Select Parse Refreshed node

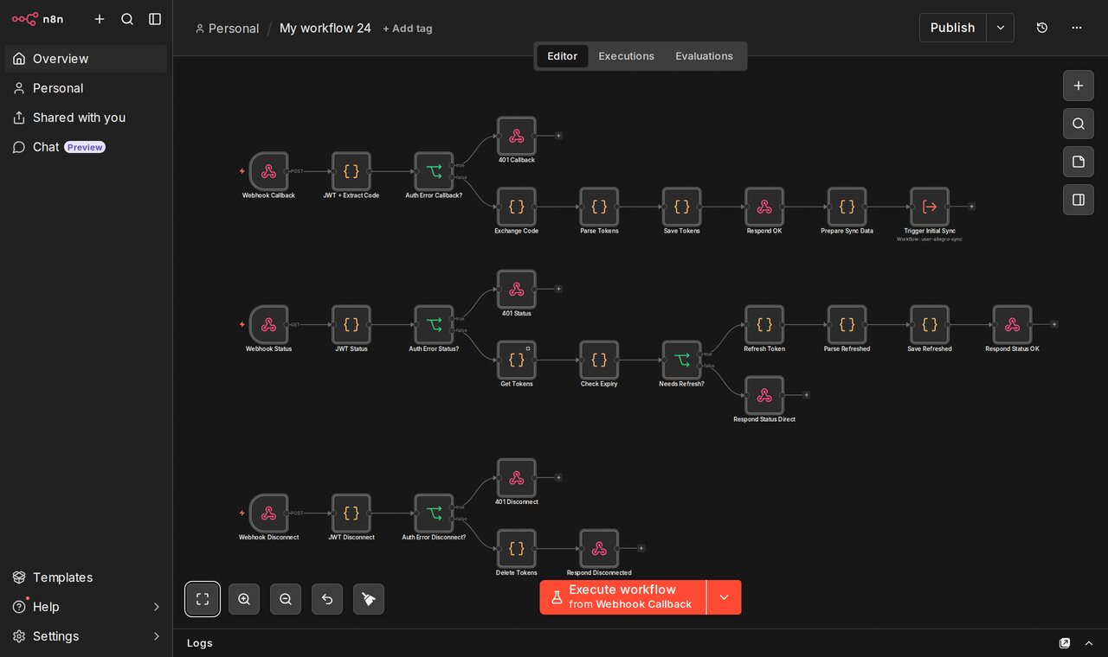click(x=847, y=324)
